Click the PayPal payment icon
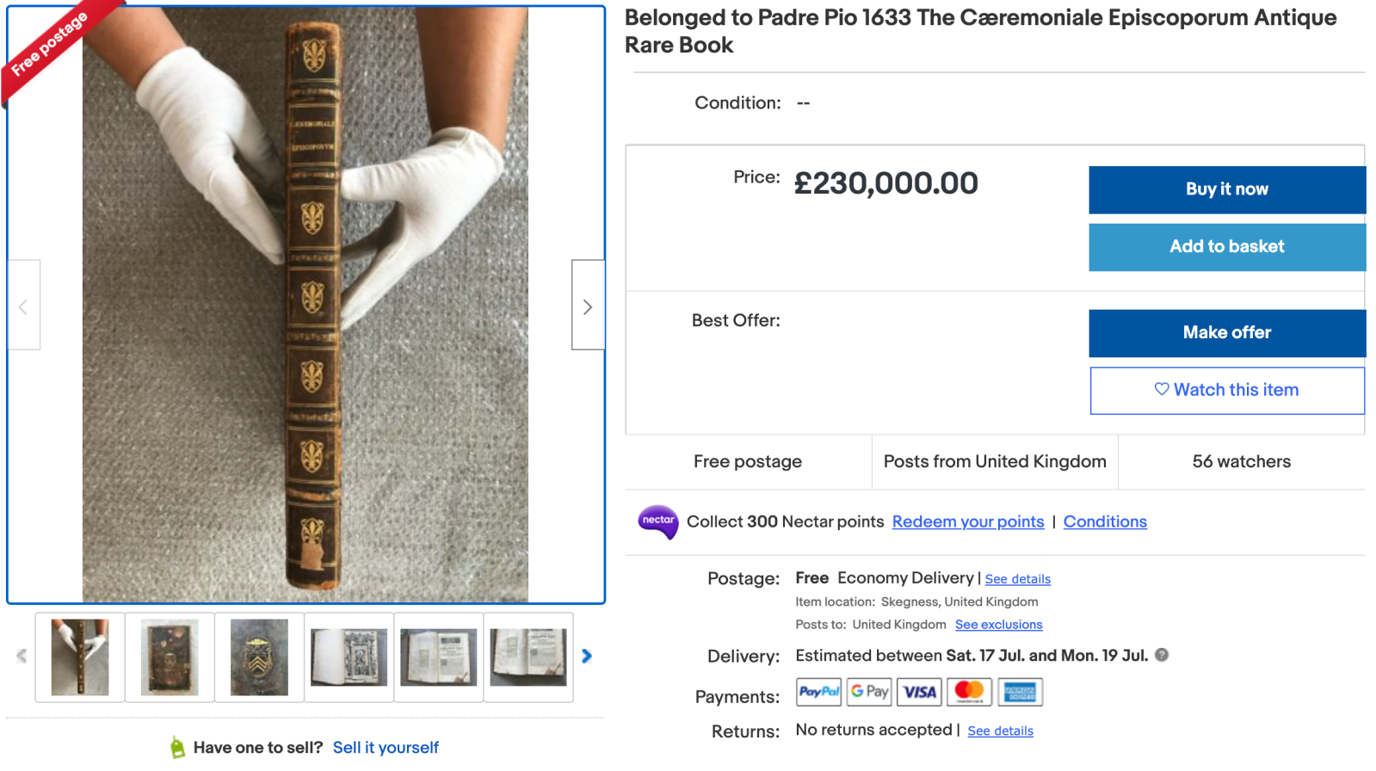1376x771 pixels. click(818, 692)
